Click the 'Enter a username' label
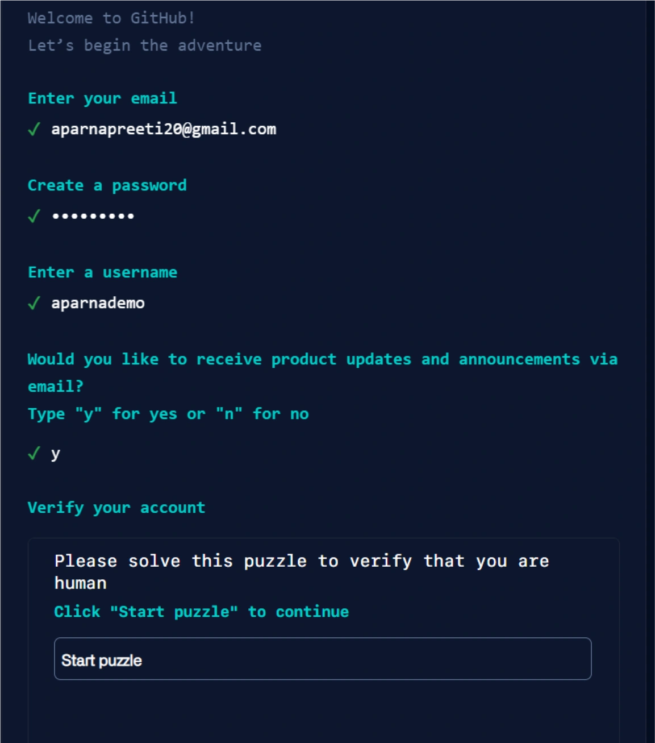 pos(102,272)
